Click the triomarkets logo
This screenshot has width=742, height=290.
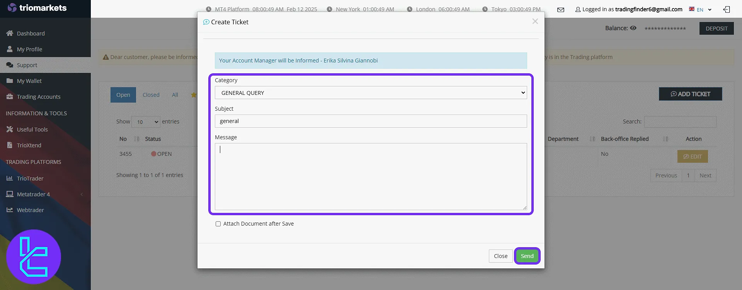[37, 8]
